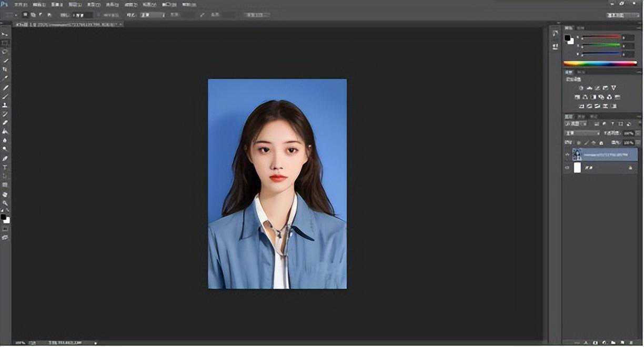Screen dimensions: 644x347
Task: Click the new group folder icon
Action: (x=612, y=342)
